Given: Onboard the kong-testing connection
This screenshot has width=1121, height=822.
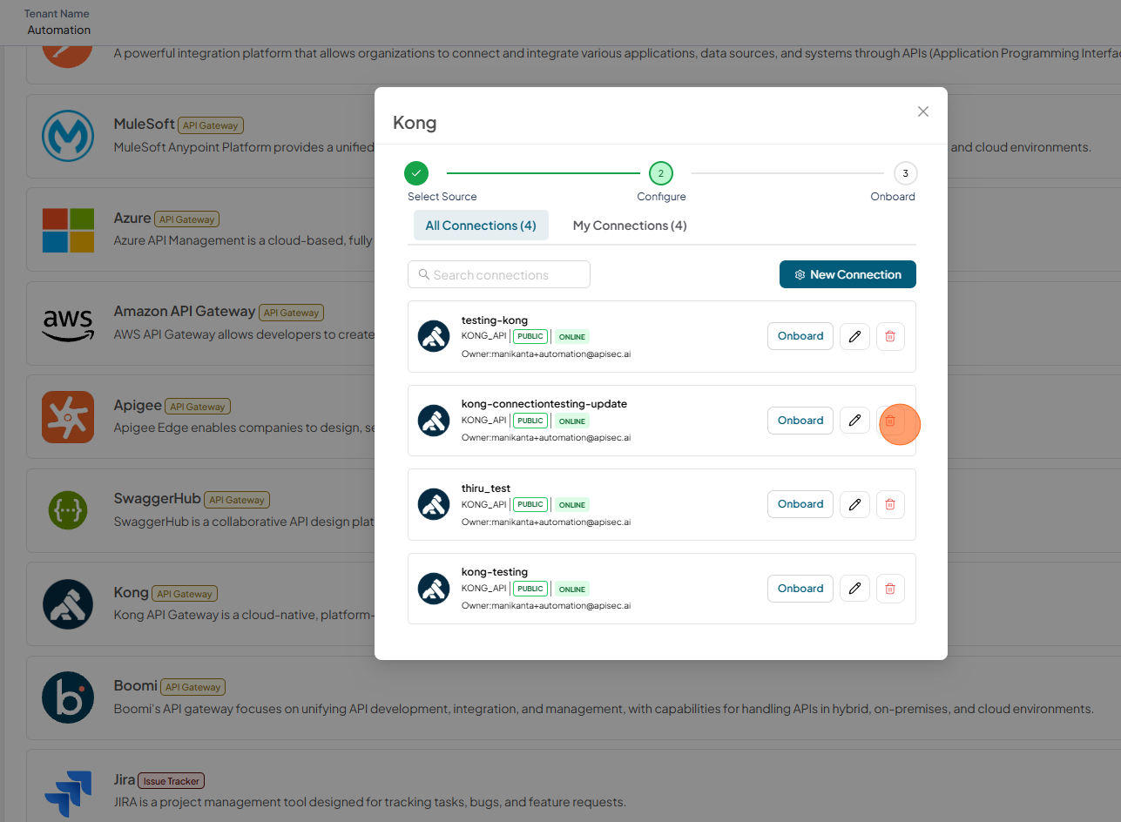Looking at the screenshot, I should tap(800, 589).
